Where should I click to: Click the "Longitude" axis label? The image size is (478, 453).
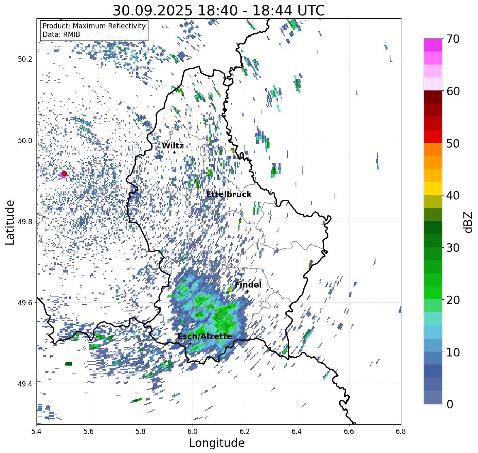217,443
